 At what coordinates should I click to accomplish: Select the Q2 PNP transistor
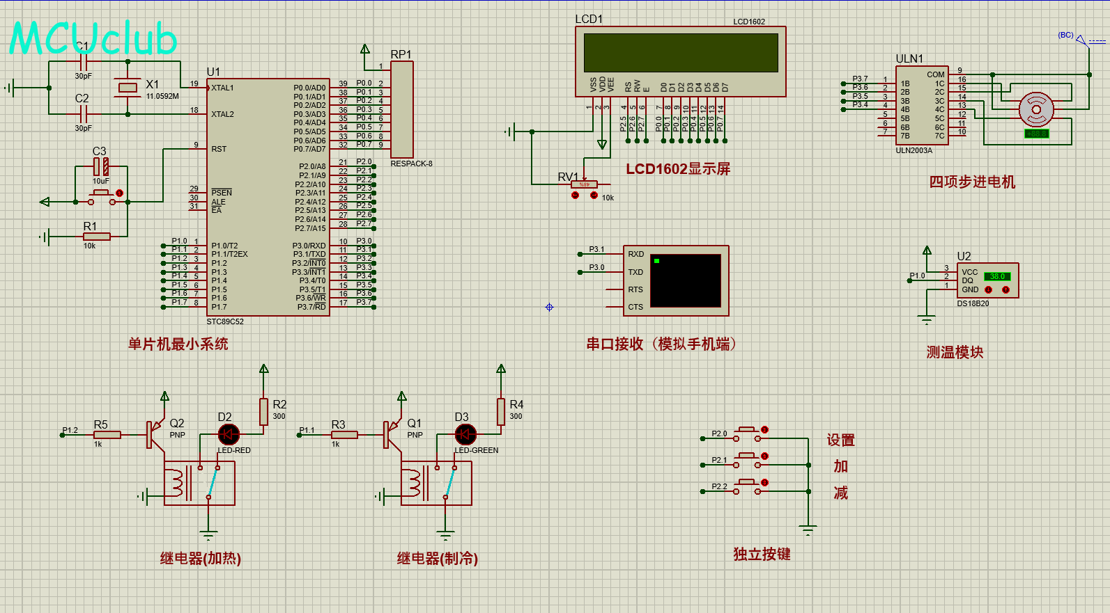pos(155,434)
